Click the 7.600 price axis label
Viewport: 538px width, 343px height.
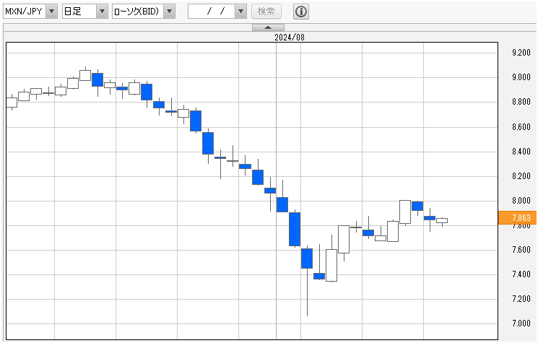coord(521,250)
